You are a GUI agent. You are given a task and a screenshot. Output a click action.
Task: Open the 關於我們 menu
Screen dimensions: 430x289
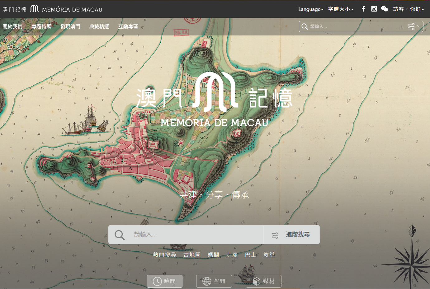[x=12, y=26]
